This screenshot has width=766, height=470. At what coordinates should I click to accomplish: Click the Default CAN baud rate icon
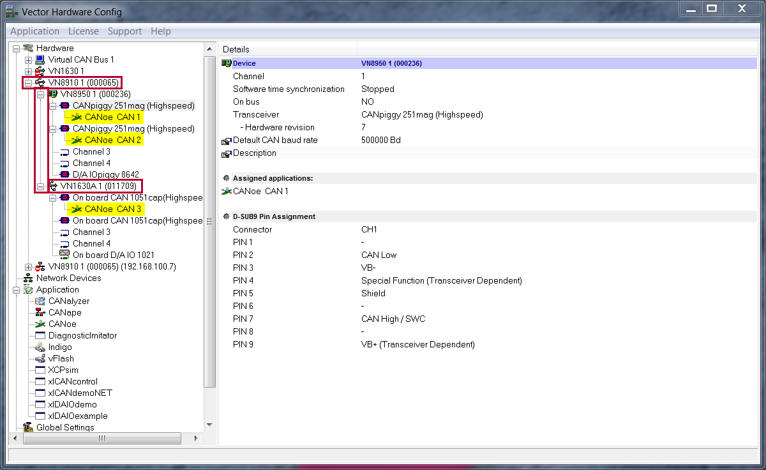pyautogui.click(x=226, y=141)
